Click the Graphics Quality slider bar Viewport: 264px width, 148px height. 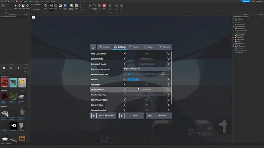(x=147, y=95)
